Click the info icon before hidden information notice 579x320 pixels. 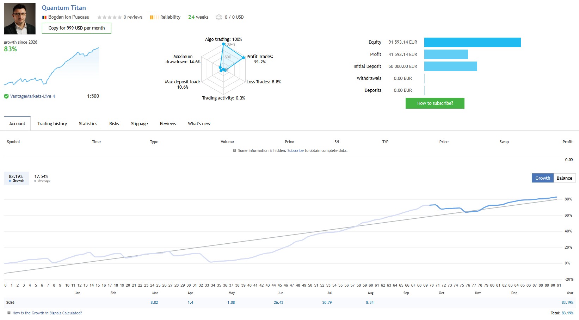pos(234,151)
